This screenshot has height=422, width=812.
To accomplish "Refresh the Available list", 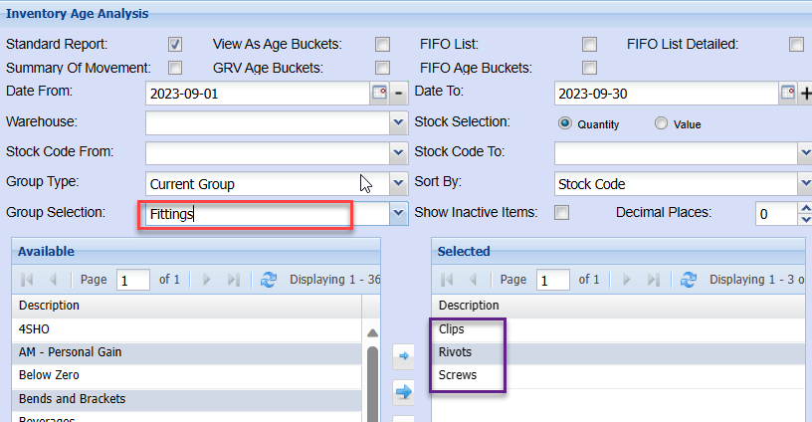I will point(268,281).
